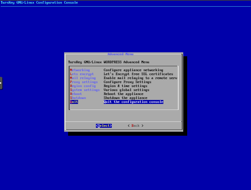This screenshot has height=190, width=251.
Task: Click 'Configure appliance networking' description
Action: pyautogui.click(x=133, y=70)
